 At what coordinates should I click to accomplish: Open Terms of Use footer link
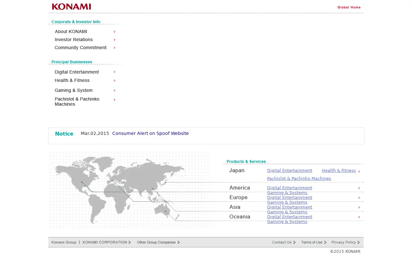pos(312,242)
